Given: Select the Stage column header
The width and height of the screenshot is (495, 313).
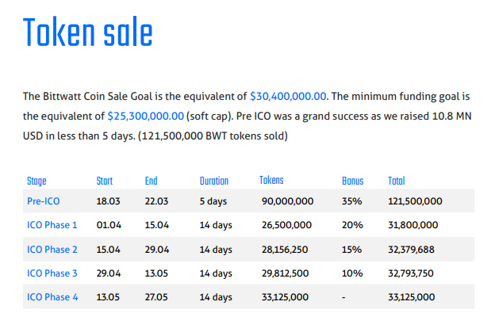Looking at the screenshot, I should point(36,181).
